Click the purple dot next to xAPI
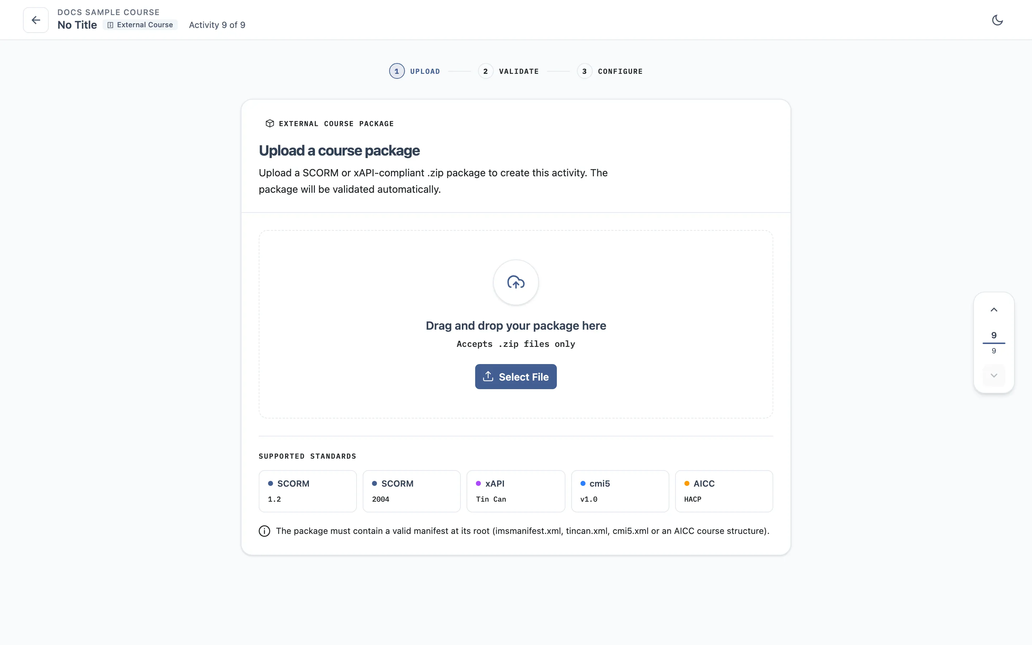The image size is (1032, 645). (478, 483)
